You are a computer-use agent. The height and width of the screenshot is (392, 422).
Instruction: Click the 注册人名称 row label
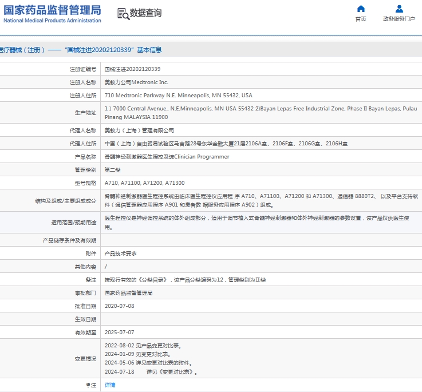tap(83, 82)
